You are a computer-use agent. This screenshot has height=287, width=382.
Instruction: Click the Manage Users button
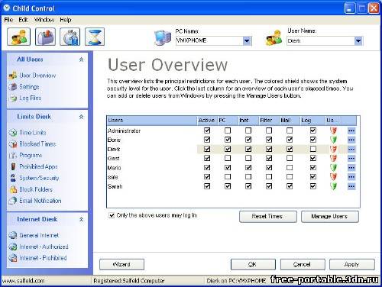pos(330,217)
